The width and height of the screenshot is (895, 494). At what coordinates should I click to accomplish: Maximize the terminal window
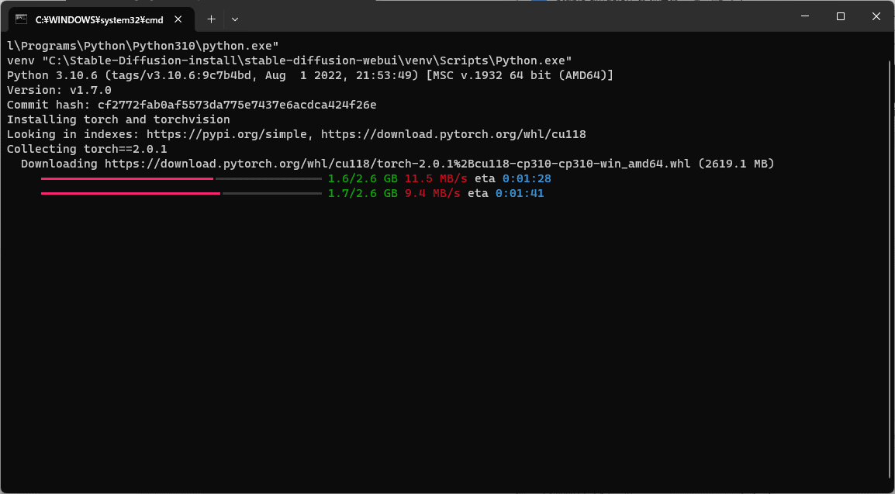(x=840, y=16)
